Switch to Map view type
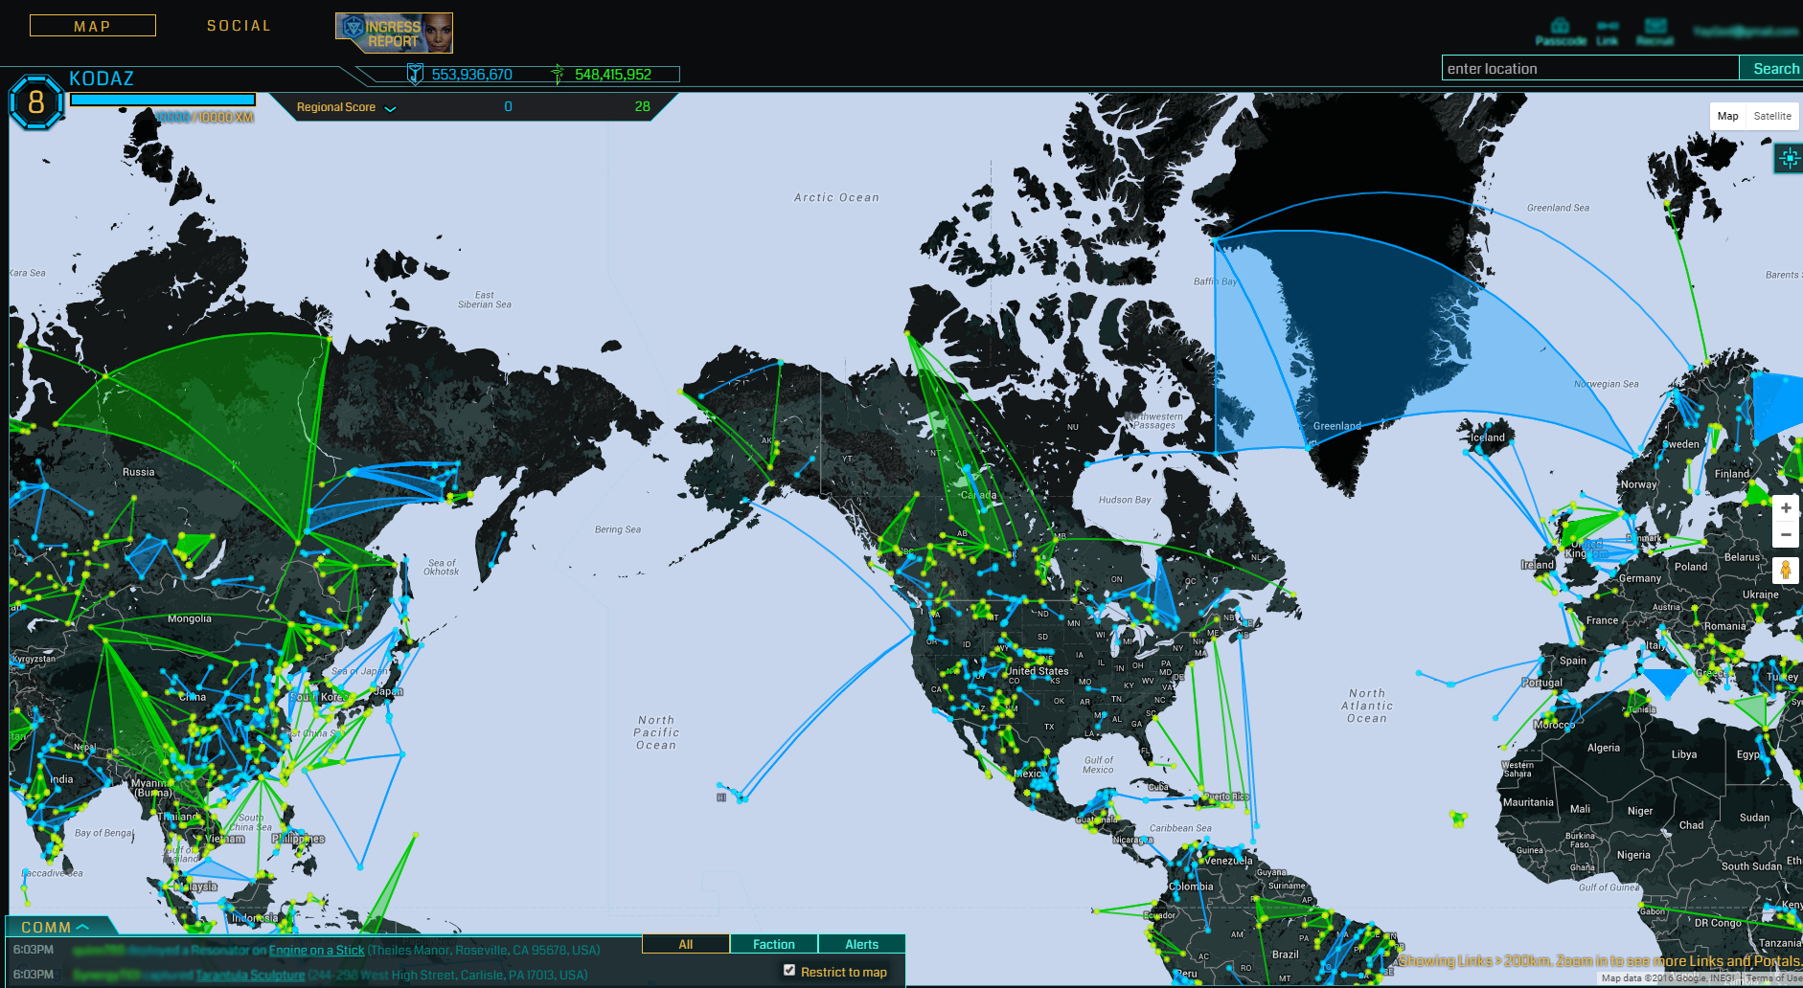This screenshot has width=1803, height=988. coord(1727,116)
